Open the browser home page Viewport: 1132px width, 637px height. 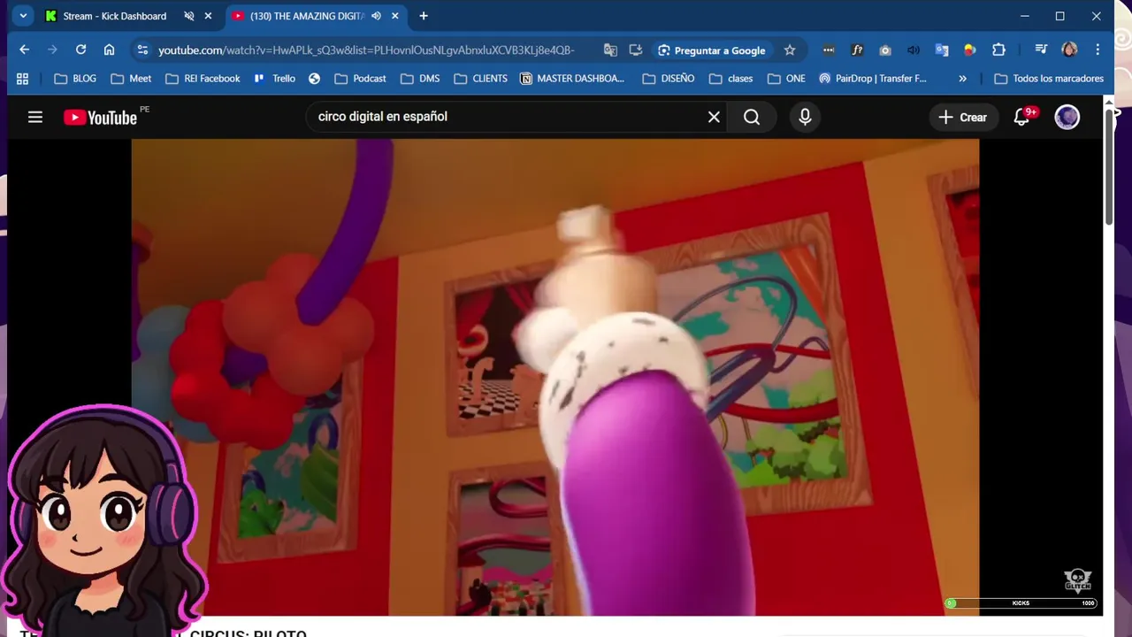click(109, 50)
